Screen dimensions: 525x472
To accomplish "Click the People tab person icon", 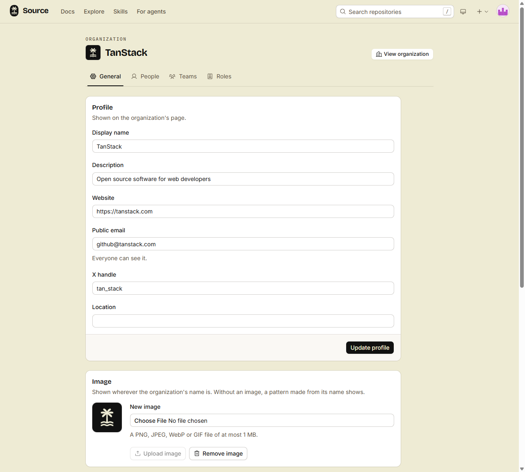I will pos(134,76).
